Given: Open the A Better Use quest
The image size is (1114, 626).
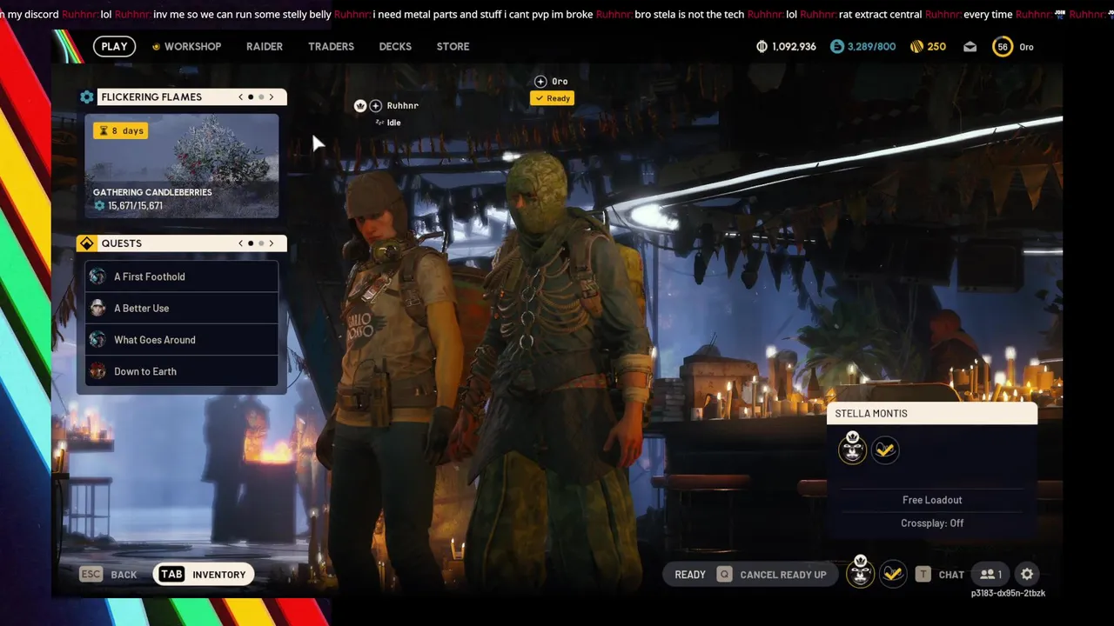Looking at the screenshot, I should (x=182, y=308).
